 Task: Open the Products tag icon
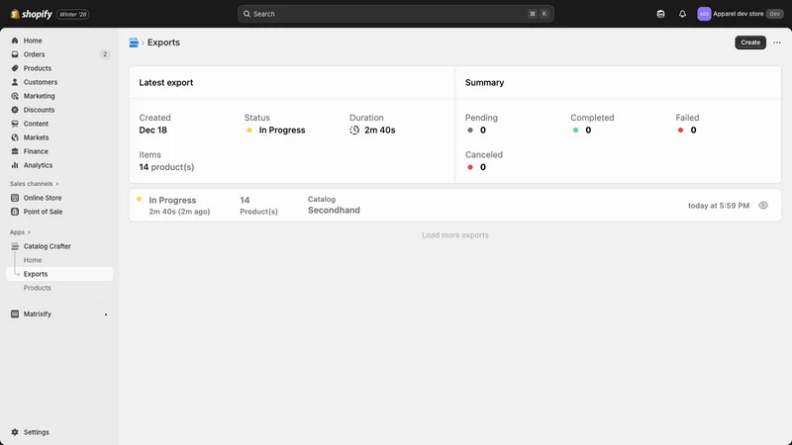15,68
